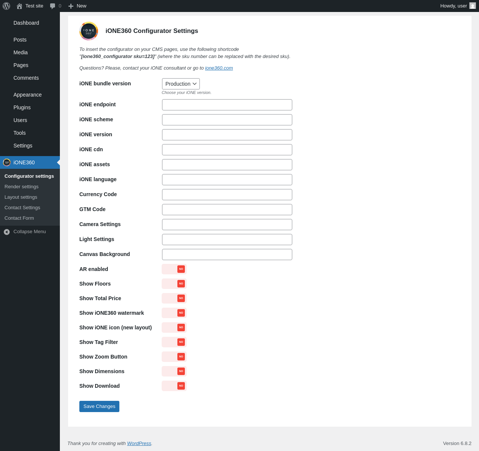Image resolution: width=479 pixels, height=451 pixels.
Task: Open the Appearance menu
Action: click(30, 95)
